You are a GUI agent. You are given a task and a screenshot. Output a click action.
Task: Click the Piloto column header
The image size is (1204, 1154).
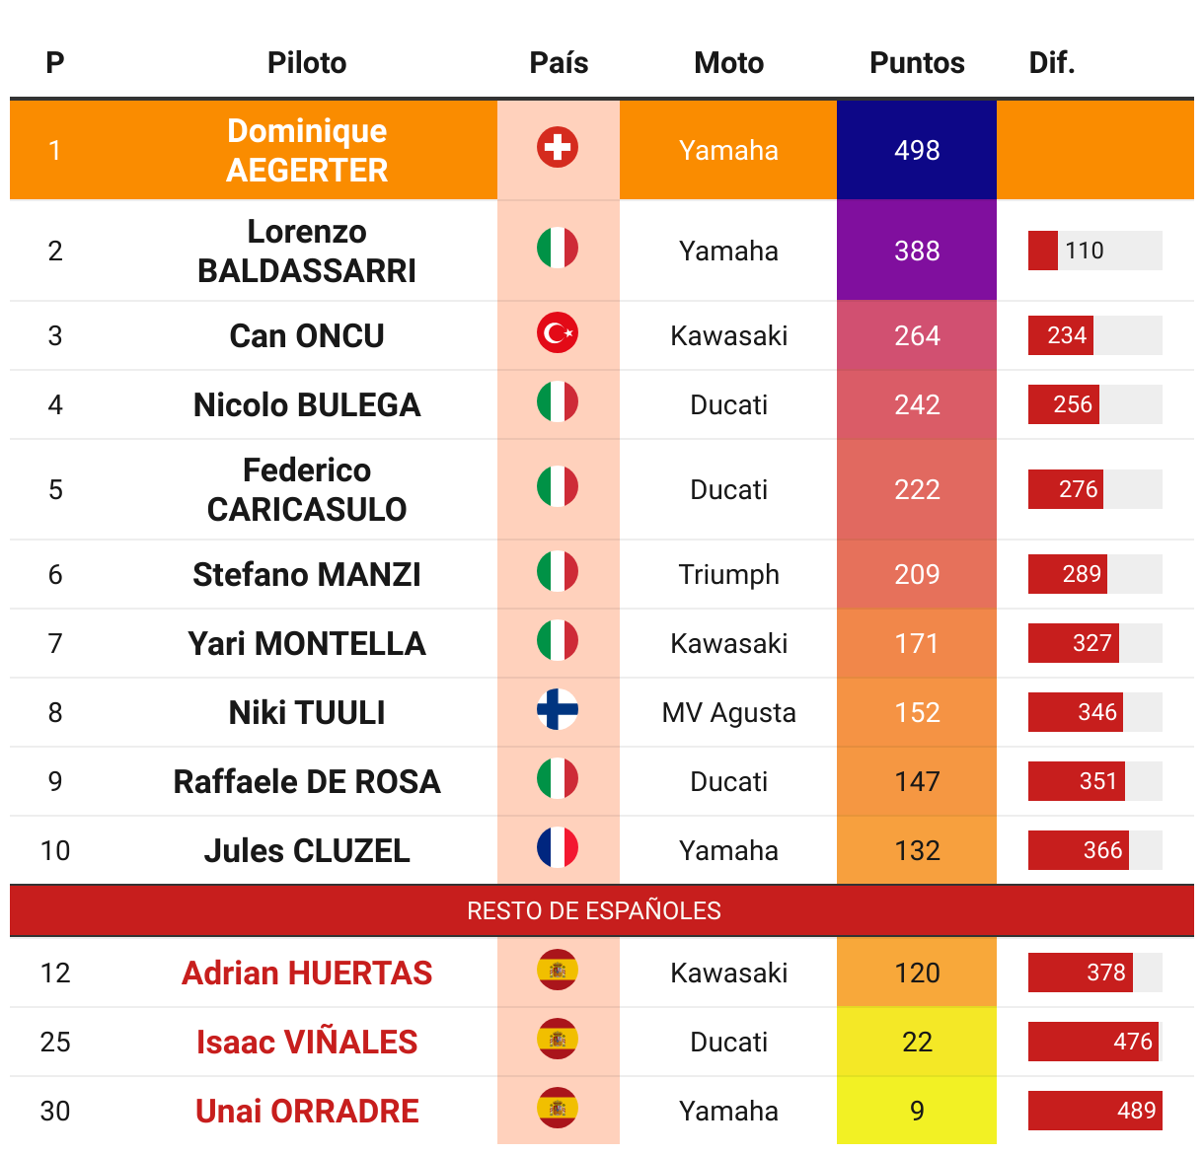[x=307, y=63]
